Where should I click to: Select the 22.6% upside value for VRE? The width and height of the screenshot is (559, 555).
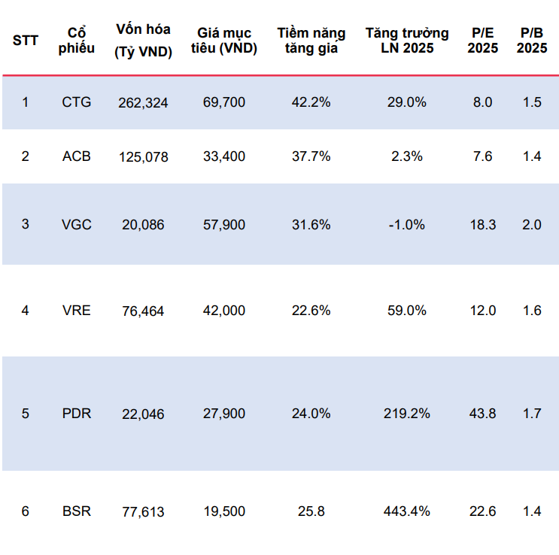coord(311,311)
